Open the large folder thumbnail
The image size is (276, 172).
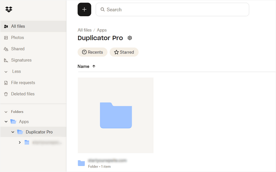point(116,115)
